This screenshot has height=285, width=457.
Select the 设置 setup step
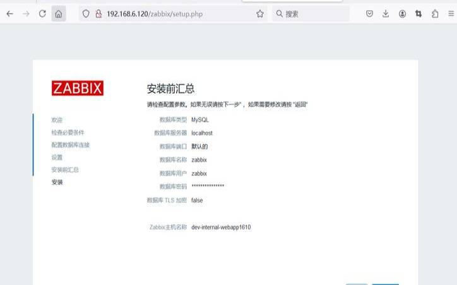(x=57, y=157)
